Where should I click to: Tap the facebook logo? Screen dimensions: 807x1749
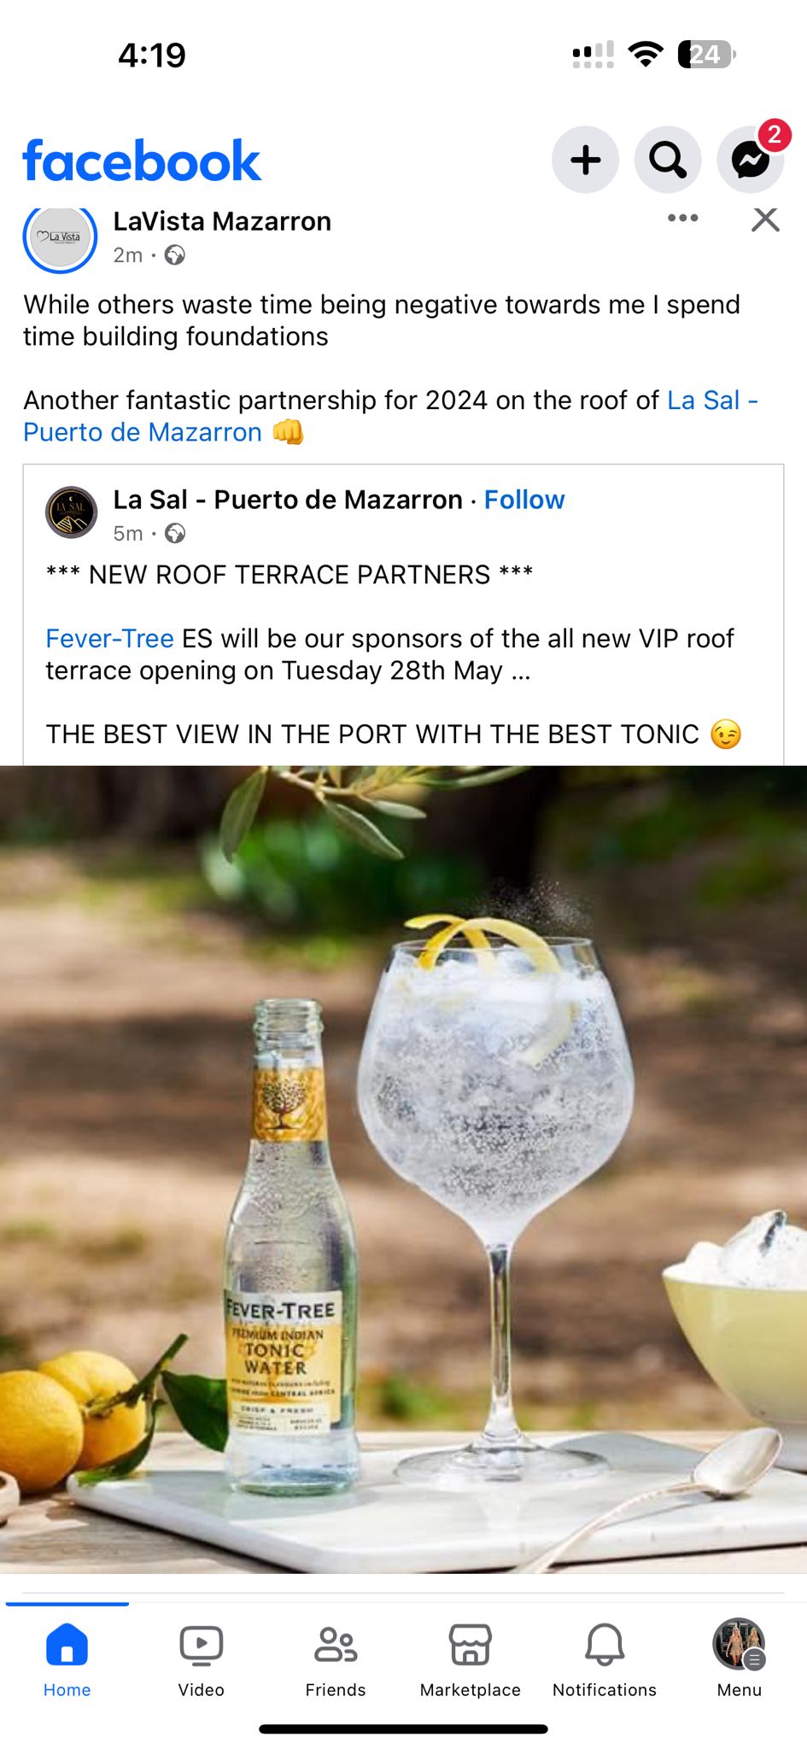pyautogui.click(x=142, y=161)
